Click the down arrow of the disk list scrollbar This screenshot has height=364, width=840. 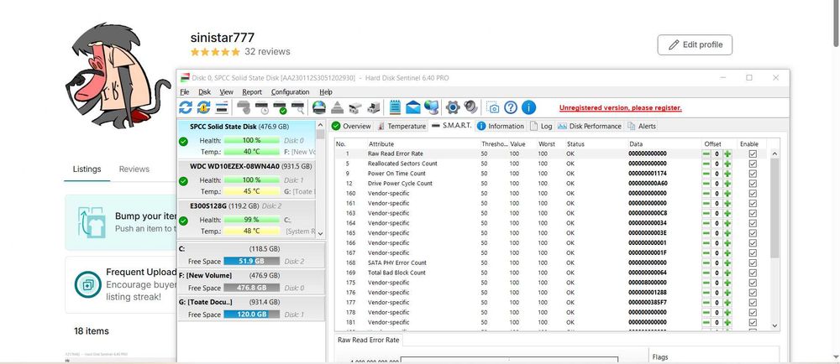(x=320, y=233)
